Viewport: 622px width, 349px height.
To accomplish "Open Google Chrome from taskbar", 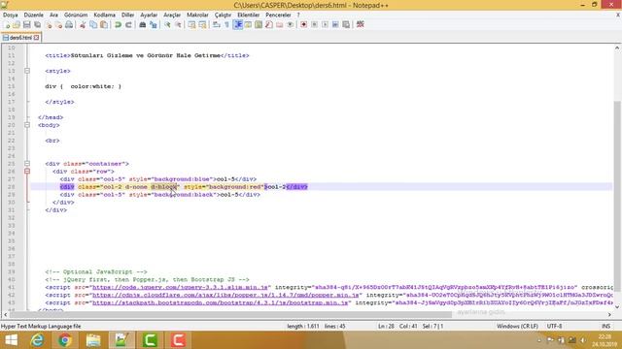I will tap(65, 340).
